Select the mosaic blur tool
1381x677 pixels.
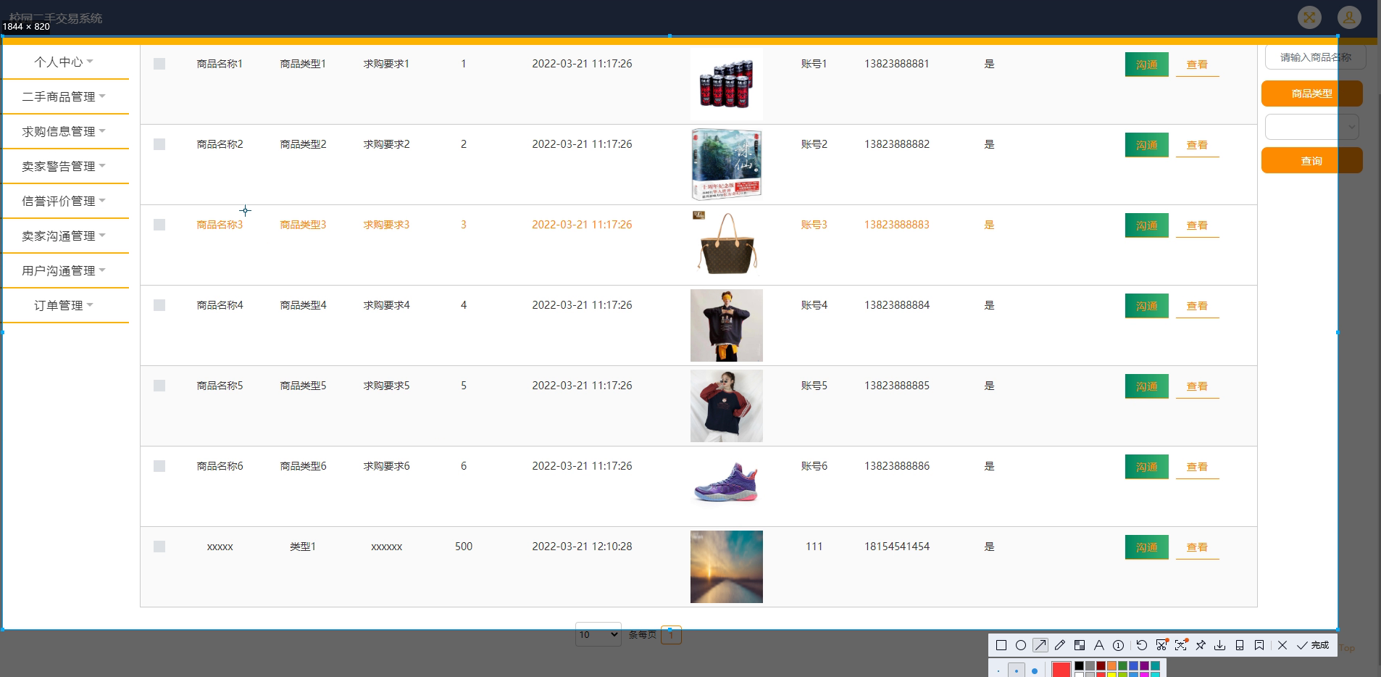pyautogui.click(x=1080, y=645)
